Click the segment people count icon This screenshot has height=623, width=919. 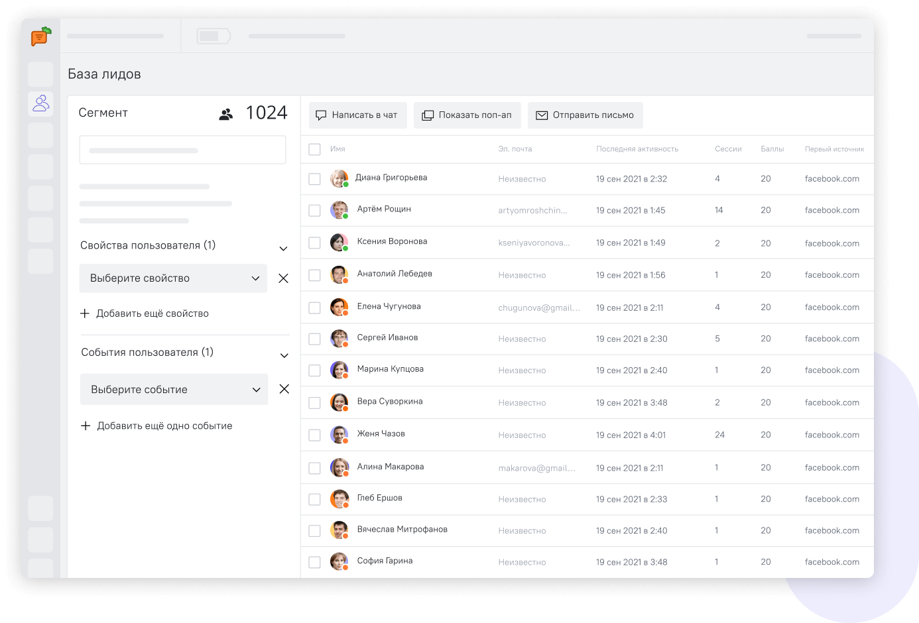click(226, 114)
